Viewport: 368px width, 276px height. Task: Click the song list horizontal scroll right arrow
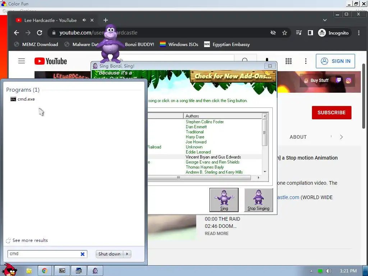tap(258, 178)
